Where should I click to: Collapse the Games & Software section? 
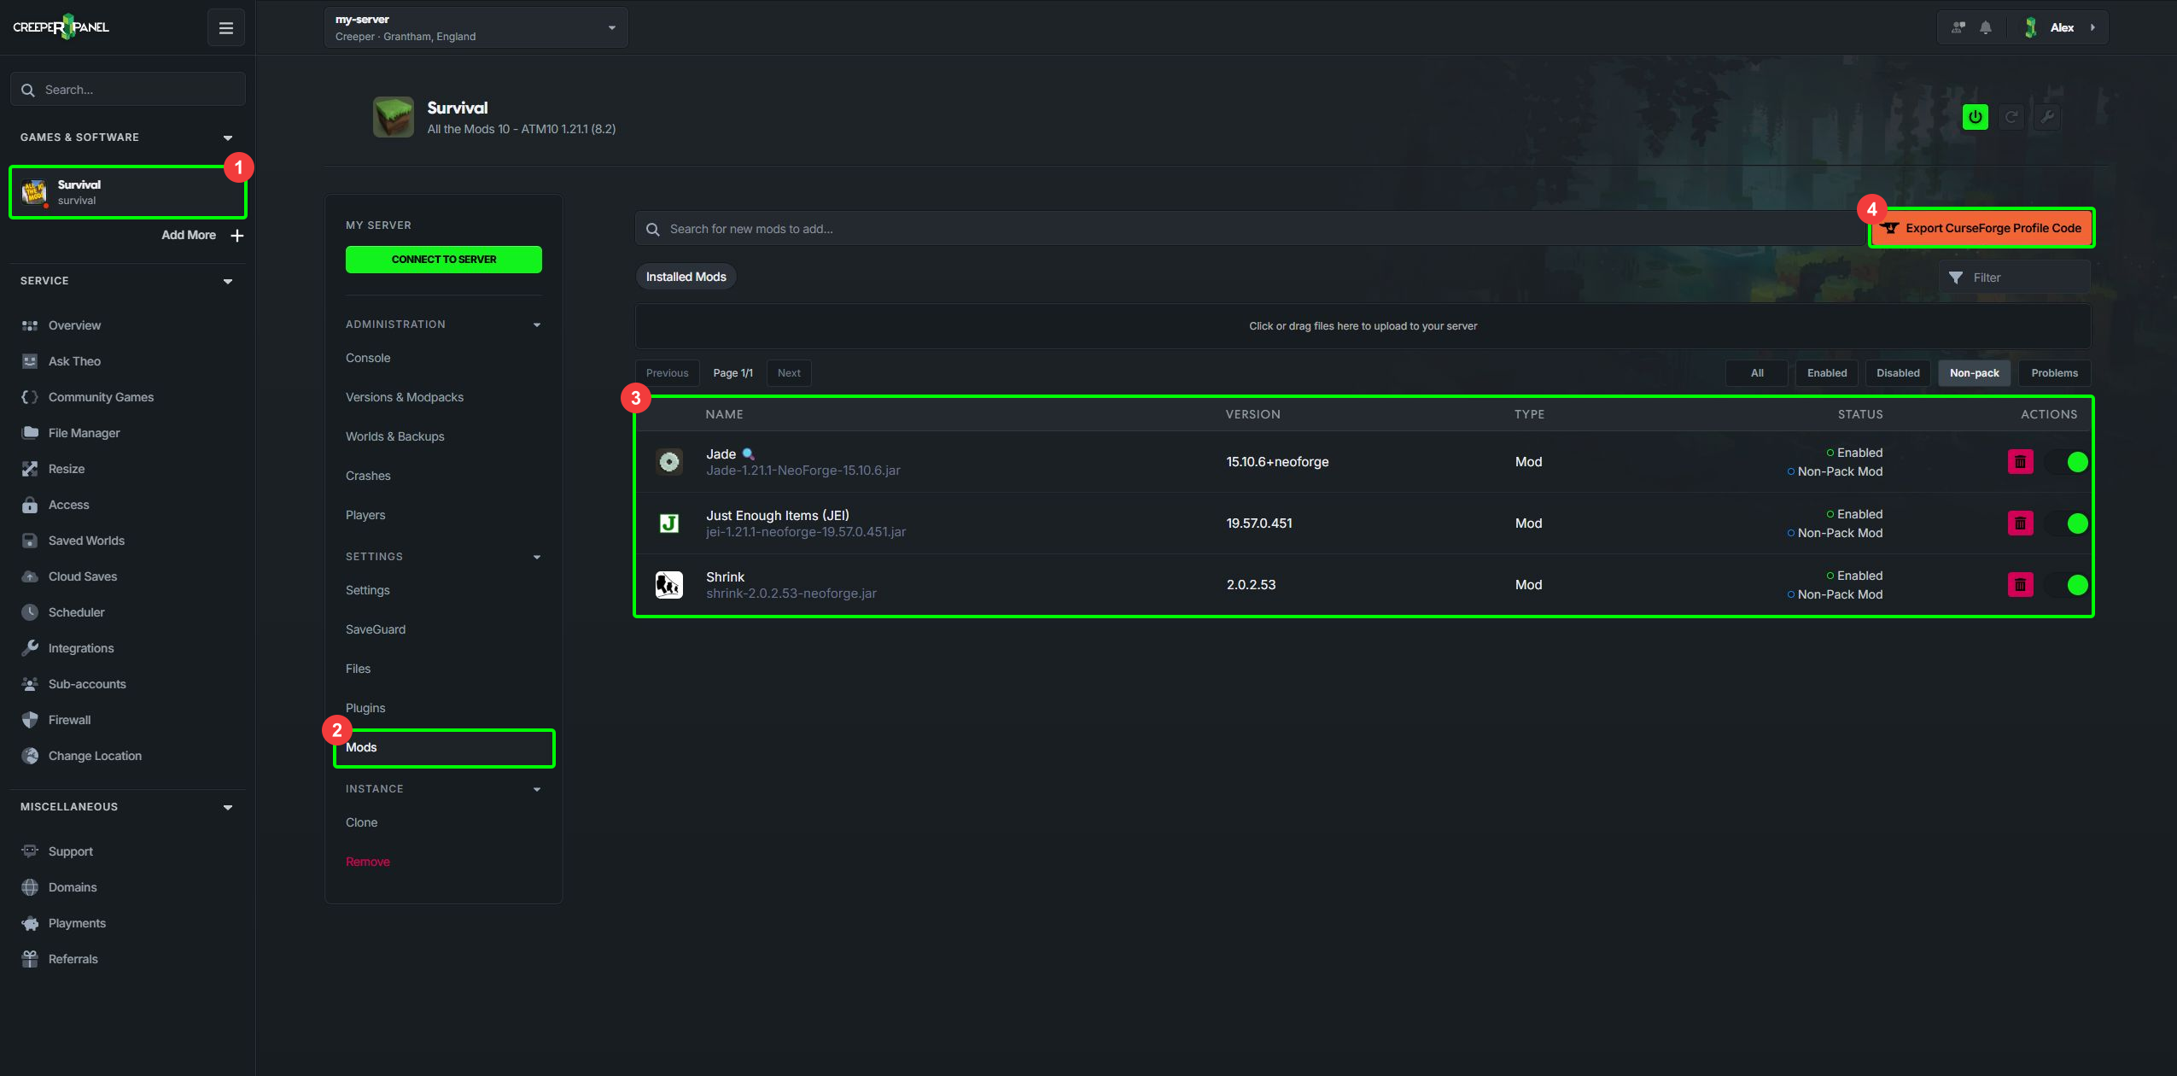point(228,137)
